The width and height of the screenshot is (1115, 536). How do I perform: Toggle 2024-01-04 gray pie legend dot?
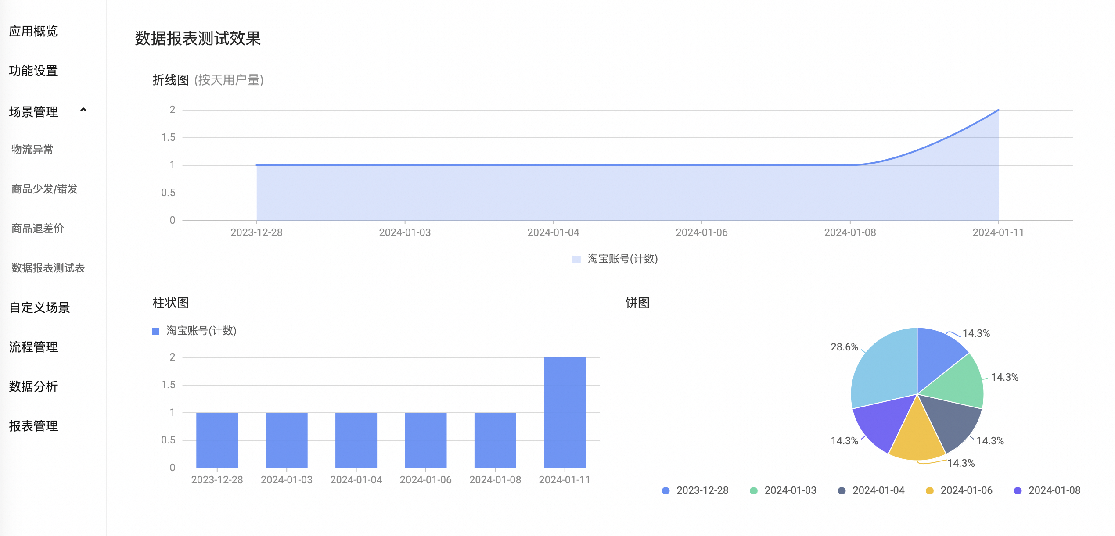click(x=842, y=491)
